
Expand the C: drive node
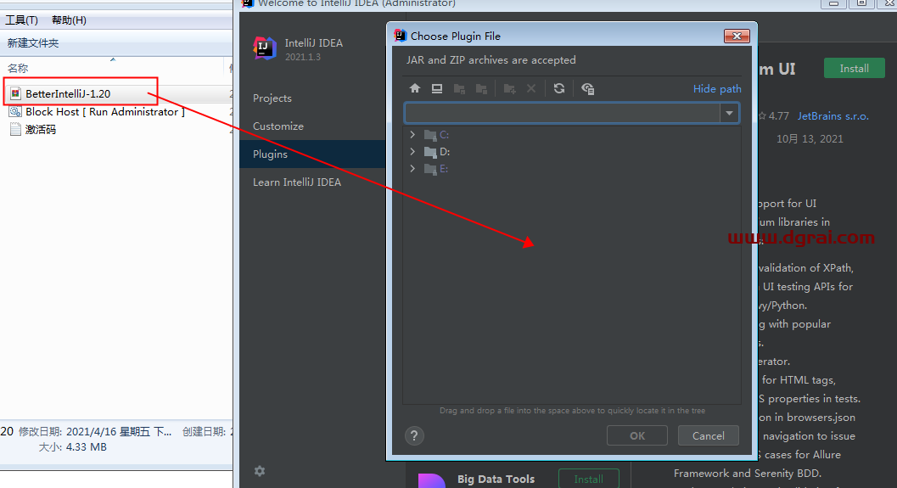pos(412,134)
